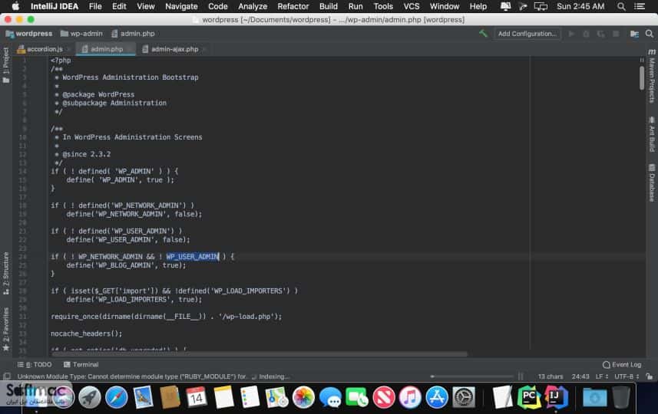
Task: Open the VCS menu
Action: (412, 6)
